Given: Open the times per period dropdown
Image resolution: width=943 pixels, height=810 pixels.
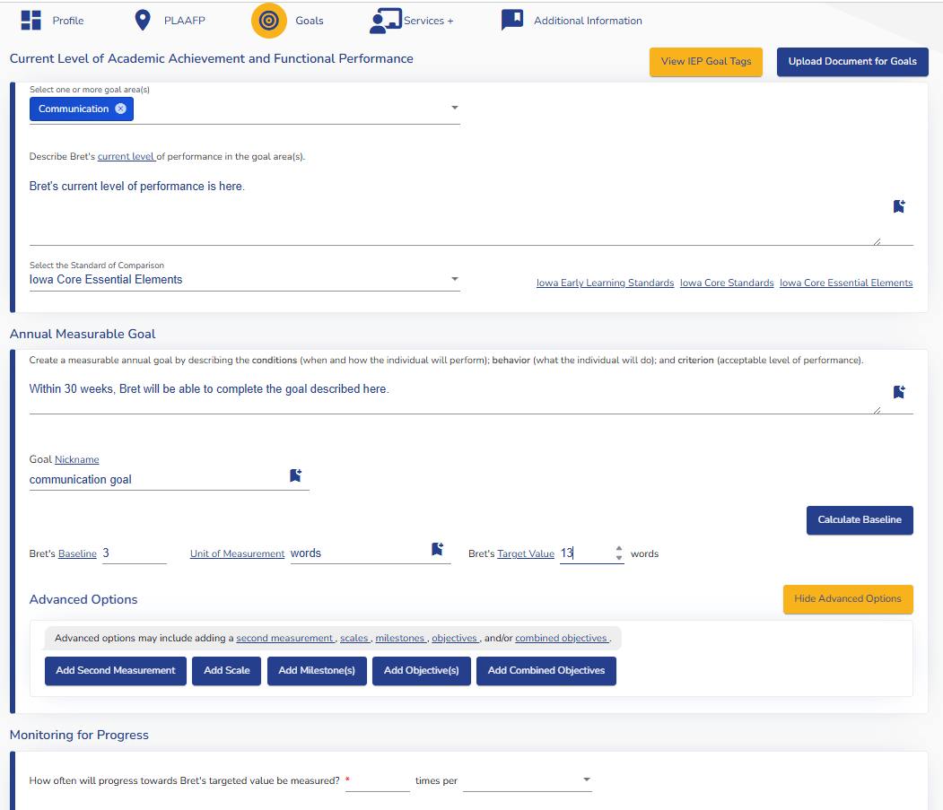Looking at the screenshot, I should pyautogui.click(x=587, y=780).
